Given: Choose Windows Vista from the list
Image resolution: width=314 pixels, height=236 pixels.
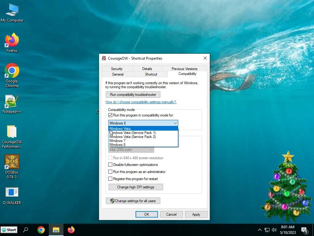Looking at the screenshot, I should click(x=143, y=129).
